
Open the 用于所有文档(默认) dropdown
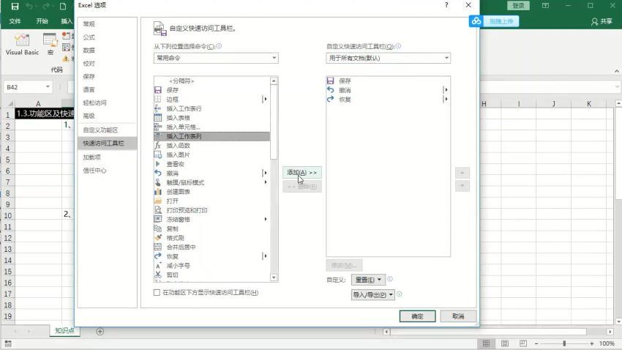pos(388,58)
